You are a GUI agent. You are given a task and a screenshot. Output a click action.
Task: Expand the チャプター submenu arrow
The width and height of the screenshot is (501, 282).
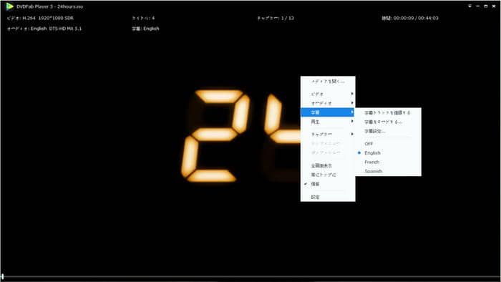[x=352, y=134]
